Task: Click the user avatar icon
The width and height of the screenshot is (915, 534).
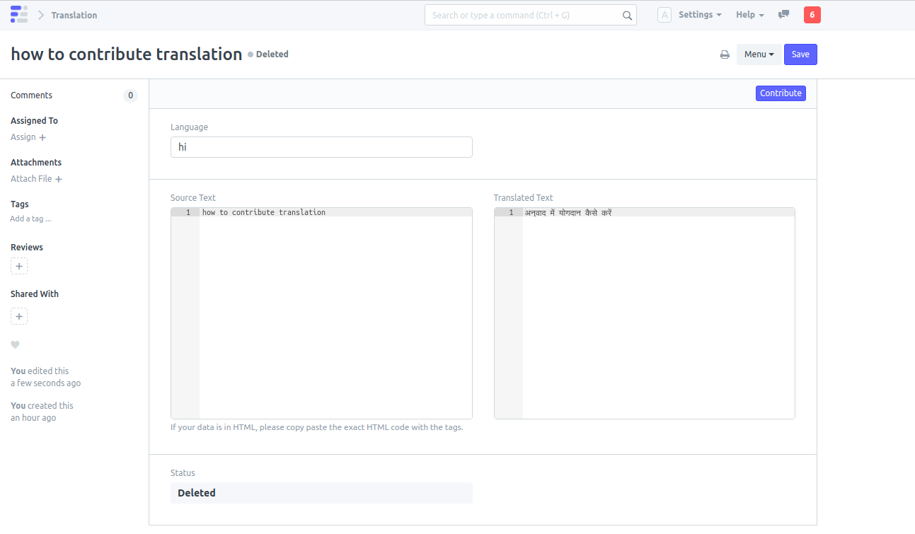Action: click(x=664, y=15)
